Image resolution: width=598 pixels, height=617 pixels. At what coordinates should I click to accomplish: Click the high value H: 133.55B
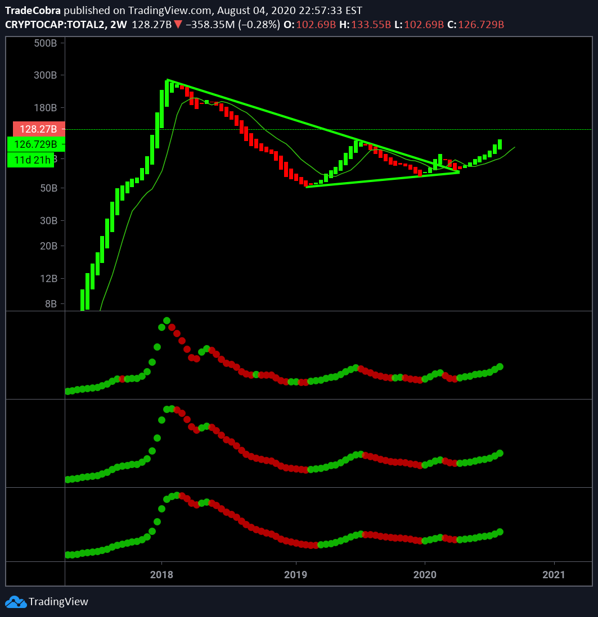pyautogui.click(x=365, y=24)
